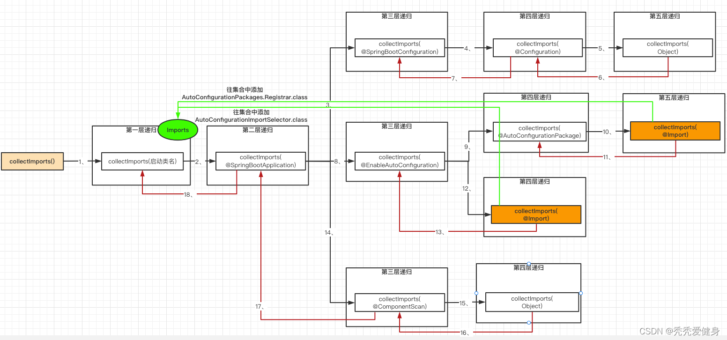The height and width of the screenshot is (340, 727).
Task: Select the collectImports(@Configuration) box
Action: tap(537, 48)
